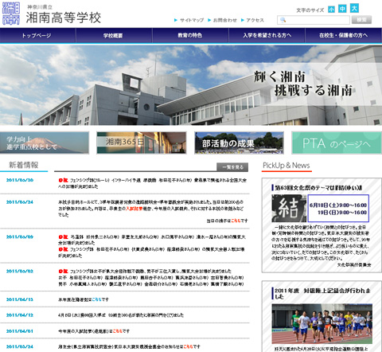Open 在校生・保護者の方へ menu item
Viewport: 382px width, 352px height.
coord(344,35)
